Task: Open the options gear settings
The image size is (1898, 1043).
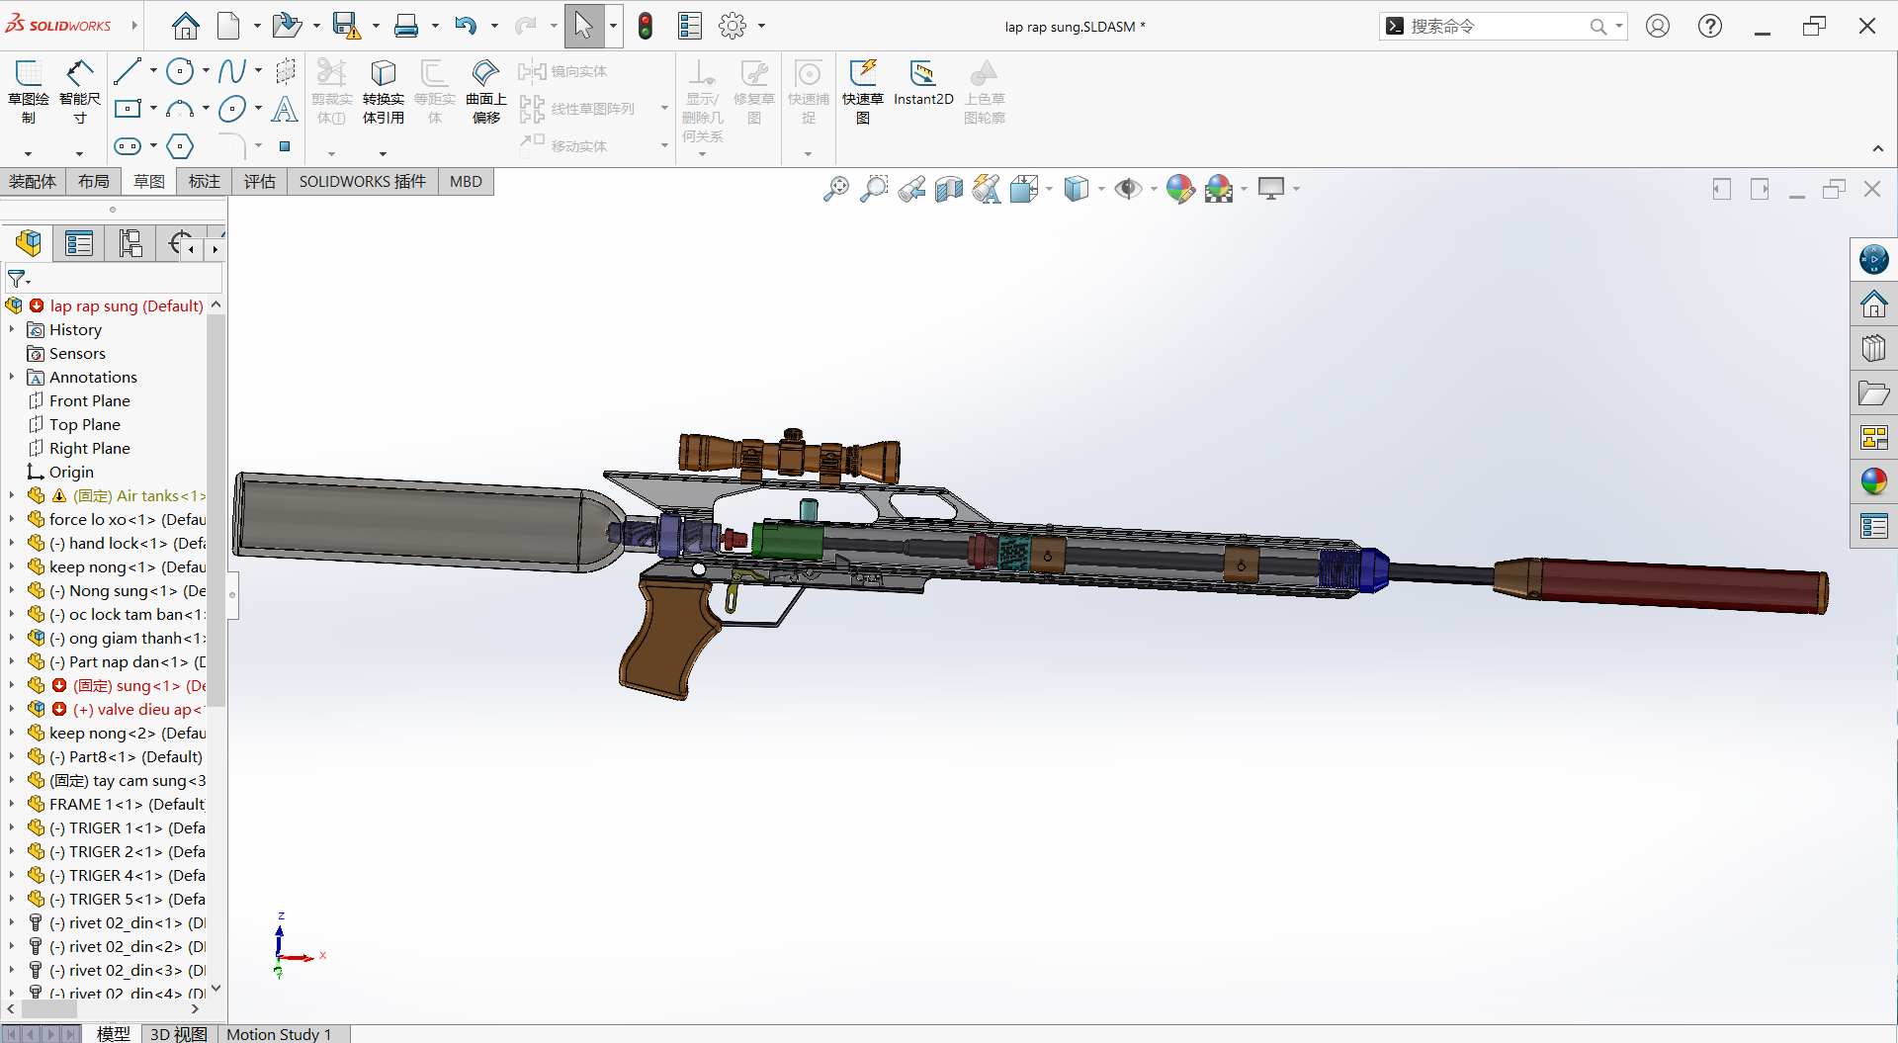Action: point(733,26)
